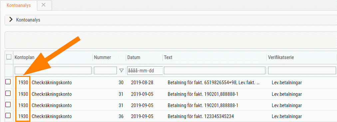This screenshot has height=122, width=337.
Task: Check the row numbered 36
Action: coord(8,116)
